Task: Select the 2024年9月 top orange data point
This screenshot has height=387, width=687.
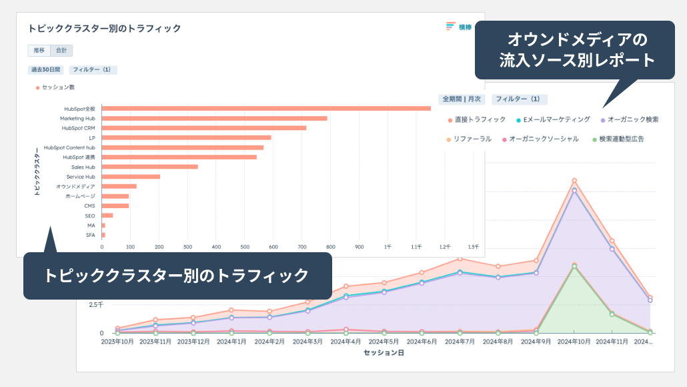Action: tap(536, 260)
